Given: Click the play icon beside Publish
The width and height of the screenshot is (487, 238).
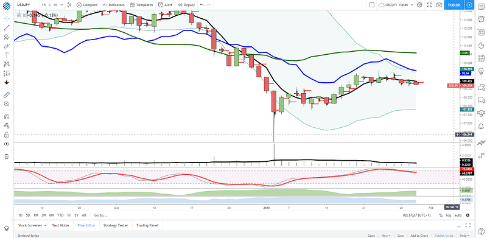Looking at the screenshot, I should tap(469, 5).
